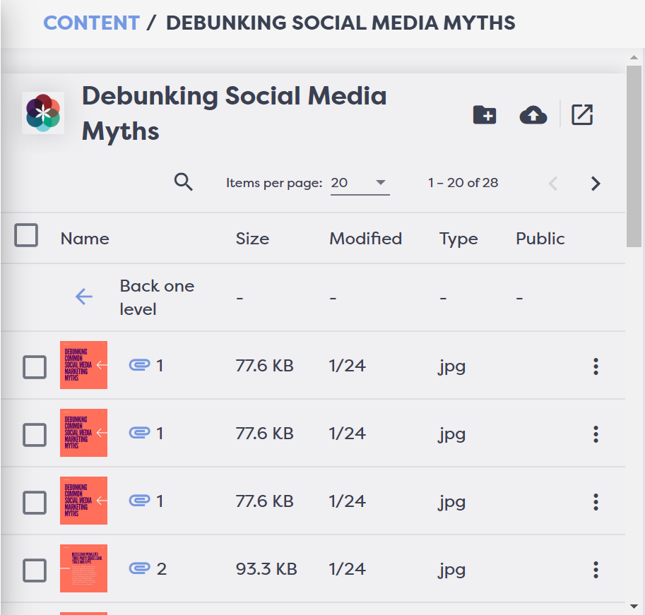The image size is (645, 615).
Task: Check the box for the 93.3 KB file
Action: tap(35, 571)
